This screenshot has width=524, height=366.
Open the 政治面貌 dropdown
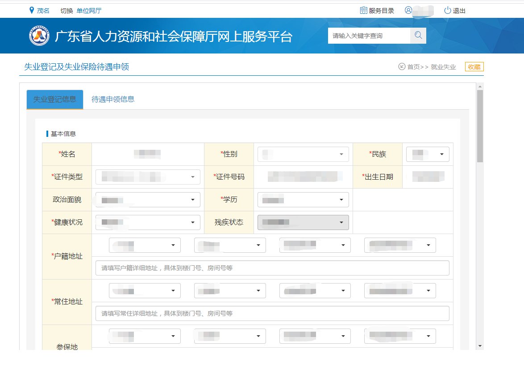(148, 200)
